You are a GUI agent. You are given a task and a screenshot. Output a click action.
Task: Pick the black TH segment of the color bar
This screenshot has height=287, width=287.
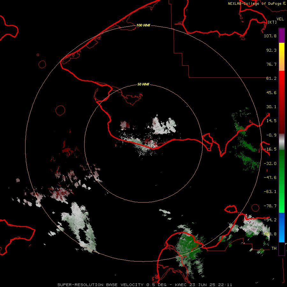coord(282,248)
